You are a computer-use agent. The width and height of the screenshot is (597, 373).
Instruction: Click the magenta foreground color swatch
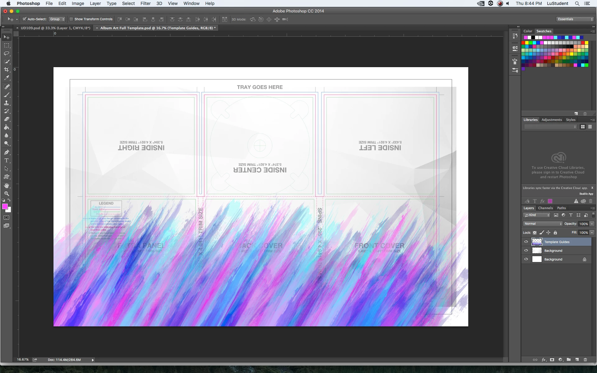[x=5, y=207]
